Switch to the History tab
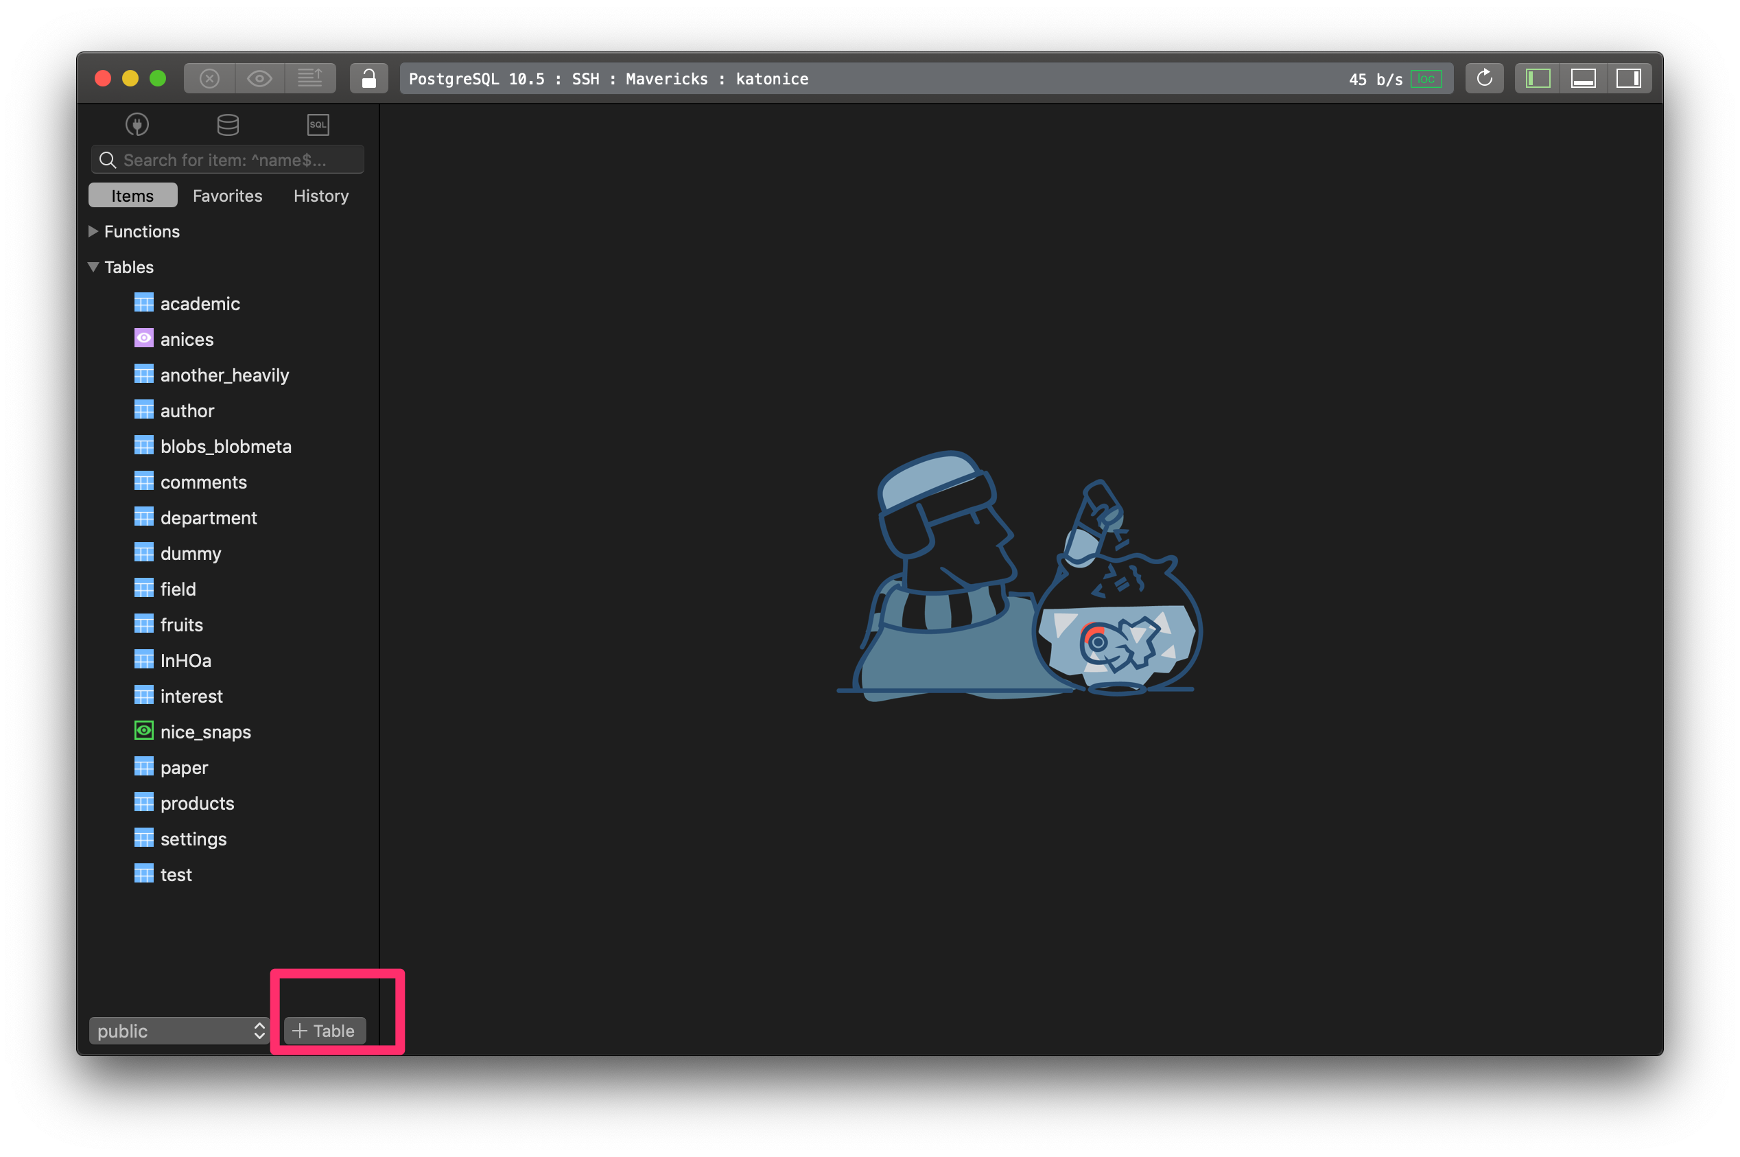The width and height of the screenshot is (1740, 1157). 321,196
